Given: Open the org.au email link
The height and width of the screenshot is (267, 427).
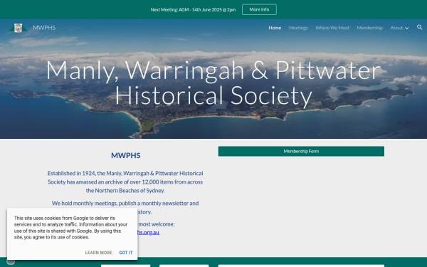Looking at the screenshot, I should [x=149, y=232].
